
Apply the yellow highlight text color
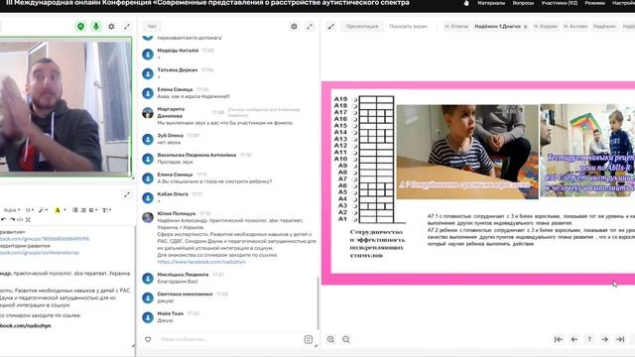(x=58, y=210)
